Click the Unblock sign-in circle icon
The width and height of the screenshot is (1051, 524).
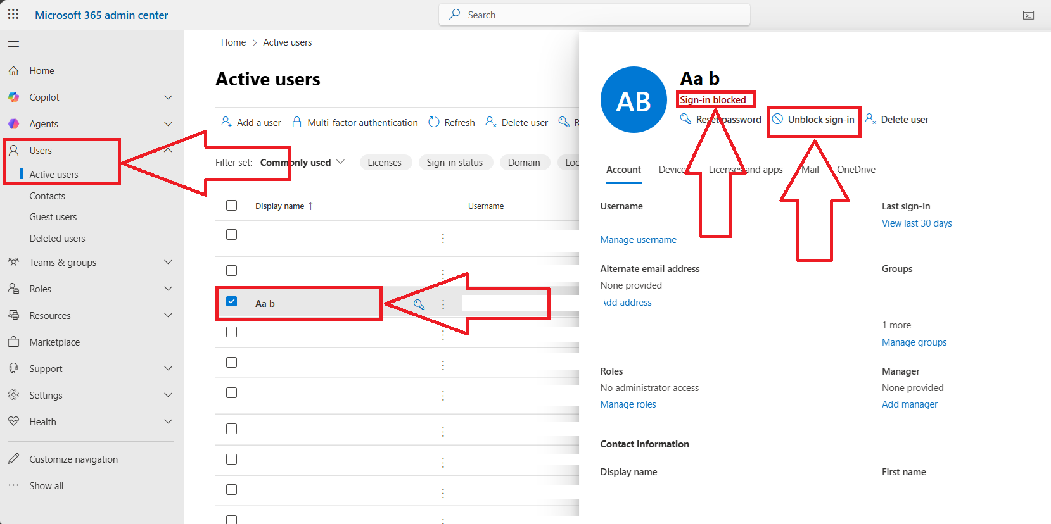777,119
